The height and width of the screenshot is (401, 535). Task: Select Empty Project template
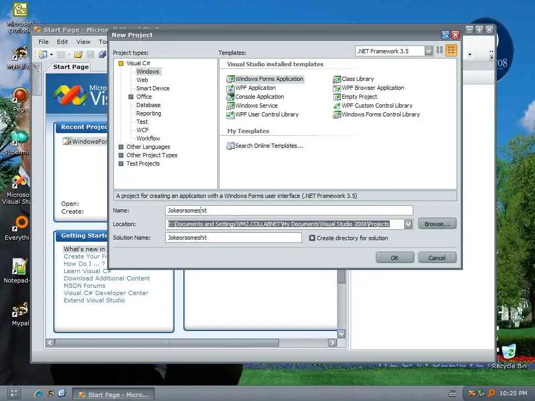click(x=355, y=97)
